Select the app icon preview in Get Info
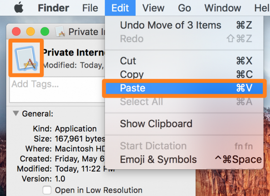This screenshot has width=270, height=196. (26, 58)
